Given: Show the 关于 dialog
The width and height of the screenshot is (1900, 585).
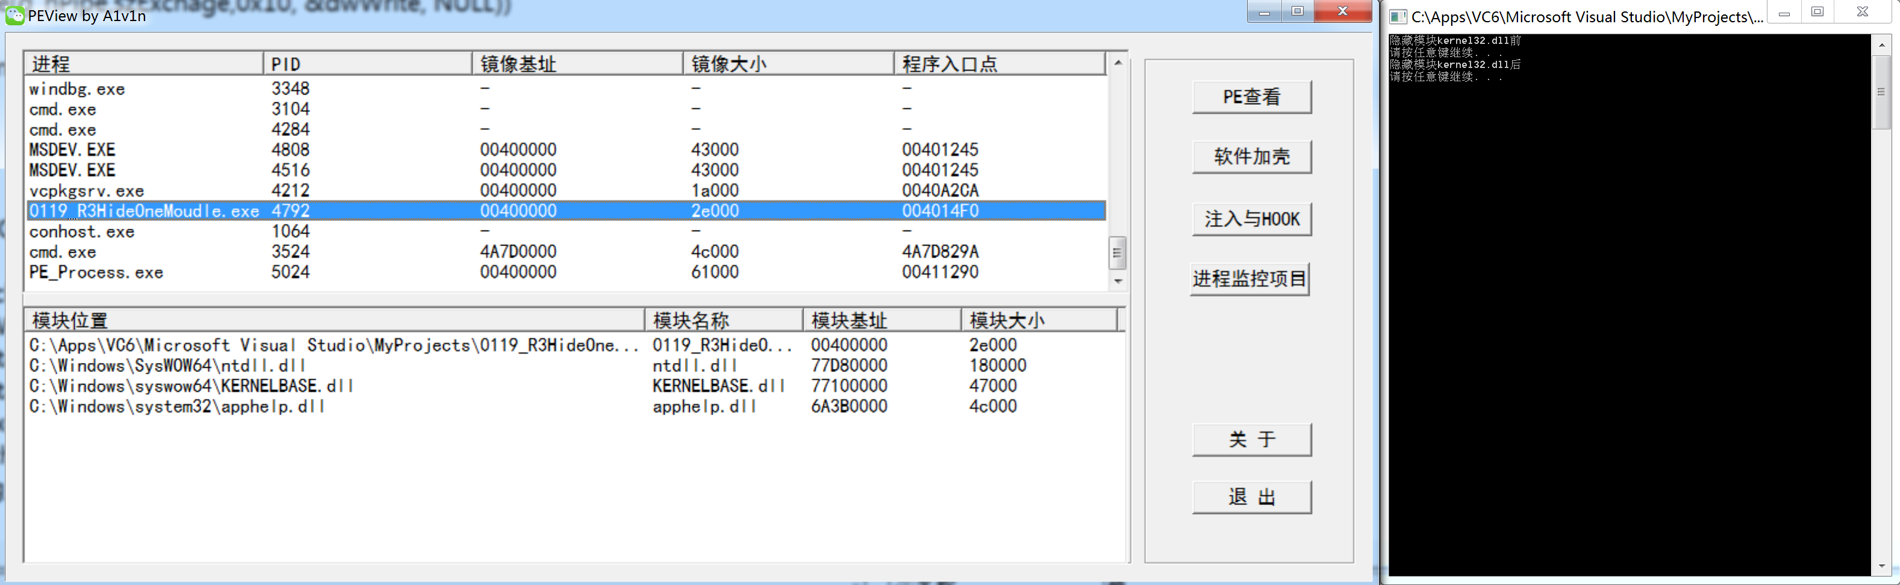Looking at the screenshot, I should click(x=1252, y=440).
